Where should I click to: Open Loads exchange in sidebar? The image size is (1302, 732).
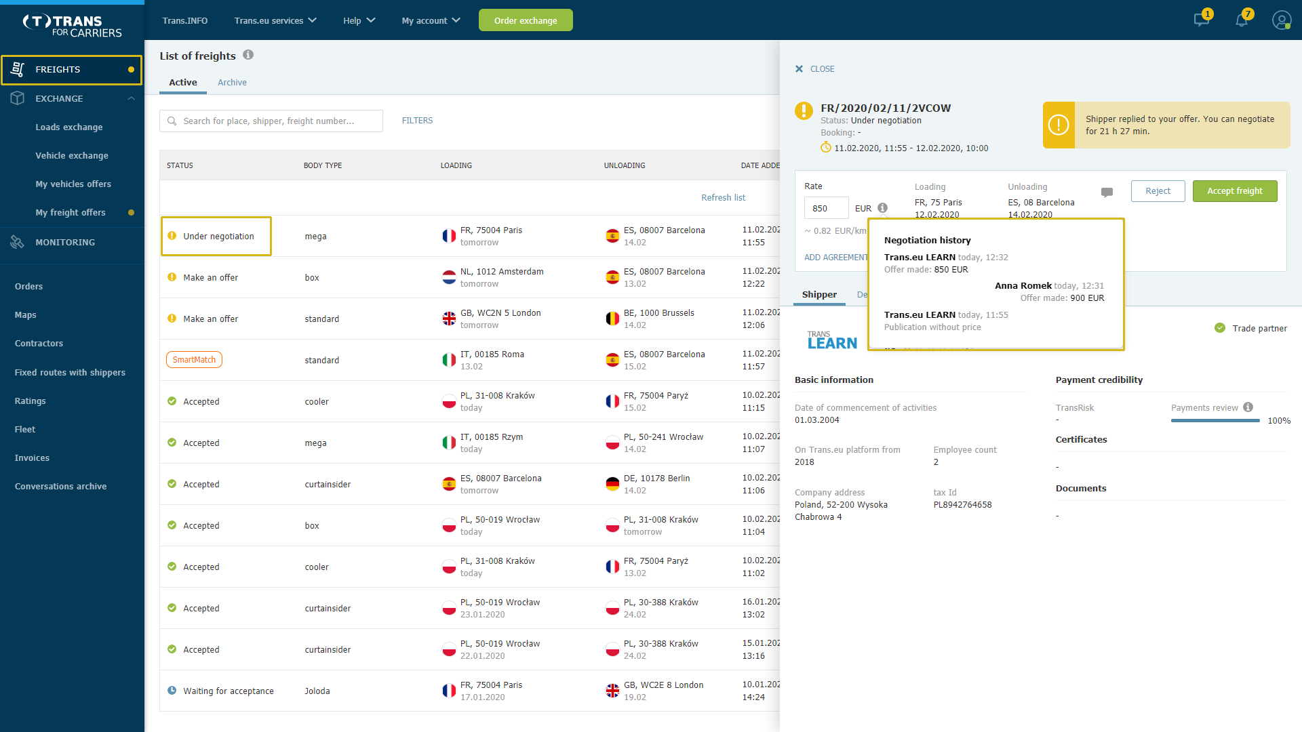69,127
